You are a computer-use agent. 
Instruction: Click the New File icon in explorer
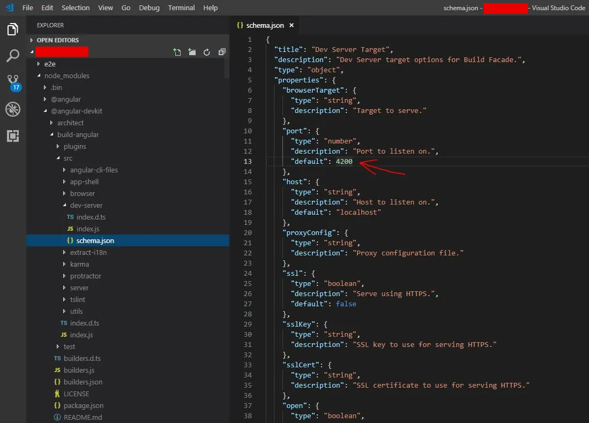(x=177, y=52)
